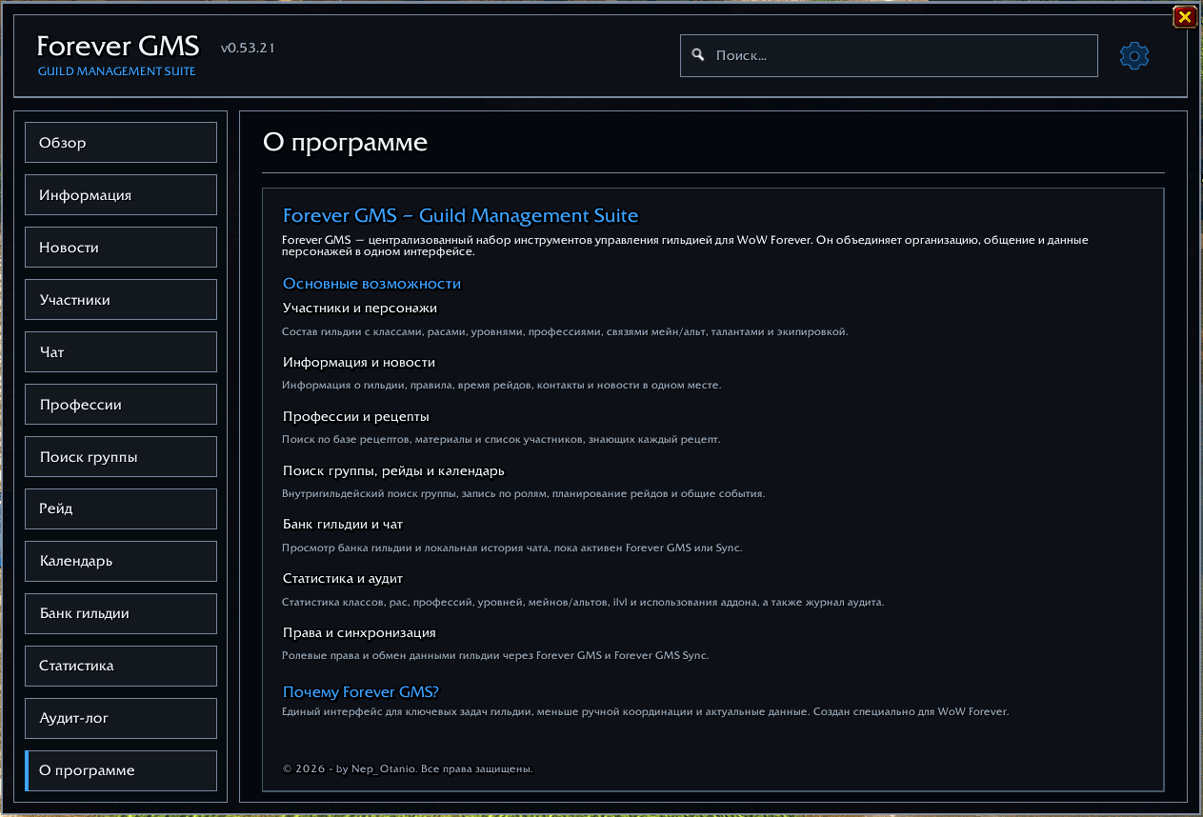The width and height of the screenshot is (1203, 817).
Task: Click the version label v0.53.21
Action: click(248, 48)
